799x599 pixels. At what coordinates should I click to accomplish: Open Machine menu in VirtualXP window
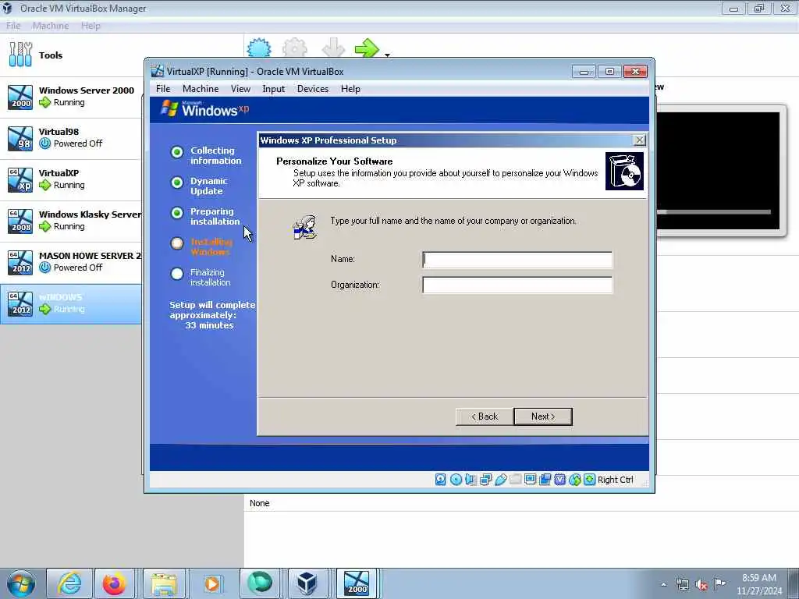point(201,89)
